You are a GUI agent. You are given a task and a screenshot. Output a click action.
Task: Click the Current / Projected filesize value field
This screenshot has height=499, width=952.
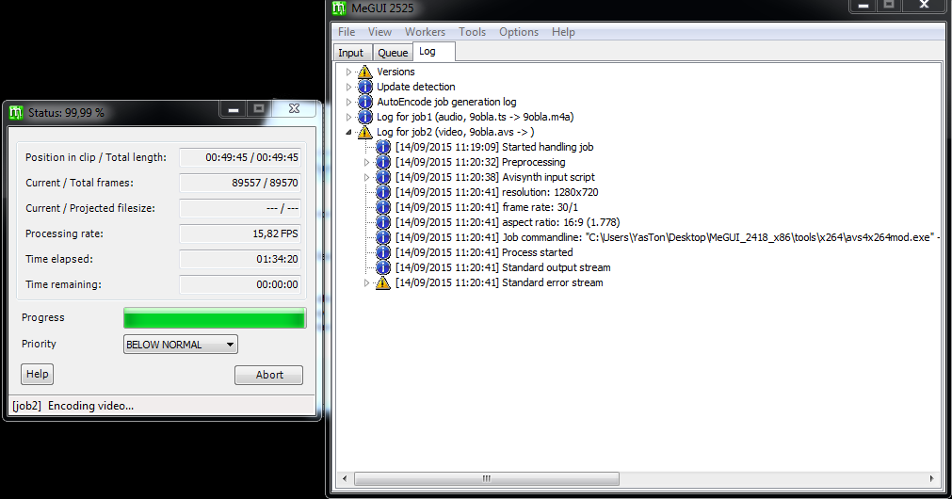tap(240, 208)
